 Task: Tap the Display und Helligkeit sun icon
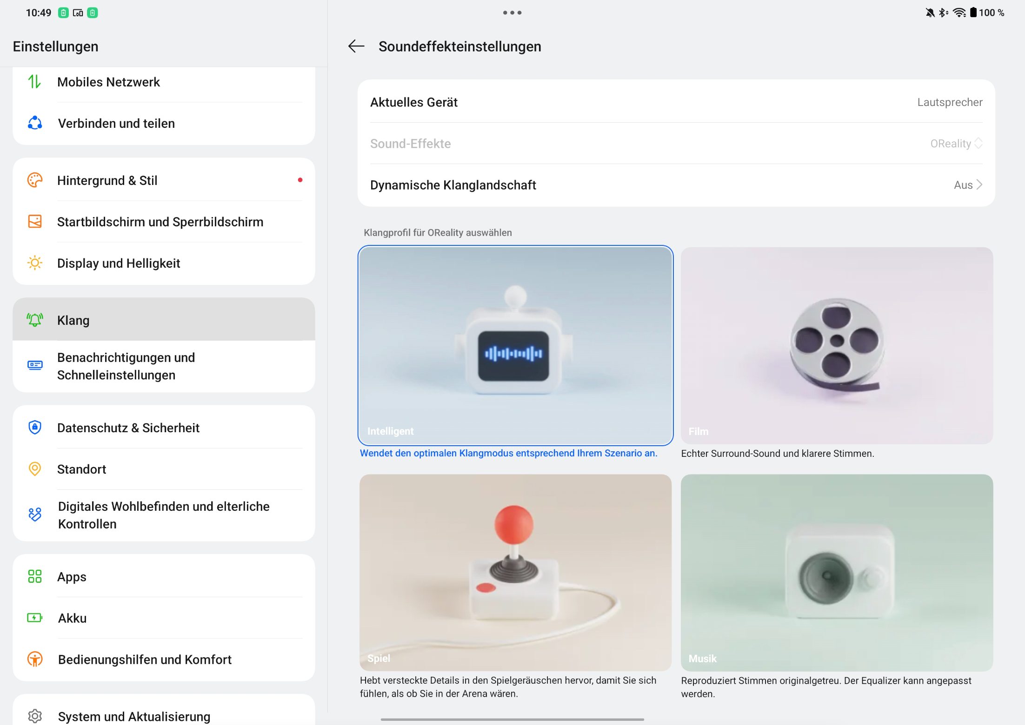coord(35,263)
